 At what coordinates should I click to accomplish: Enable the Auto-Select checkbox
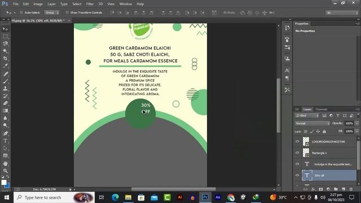click(21, 12)
